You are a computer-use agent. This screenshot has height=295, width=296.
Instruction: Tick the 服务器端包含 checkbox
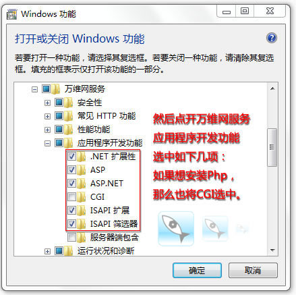click(71, 238)
